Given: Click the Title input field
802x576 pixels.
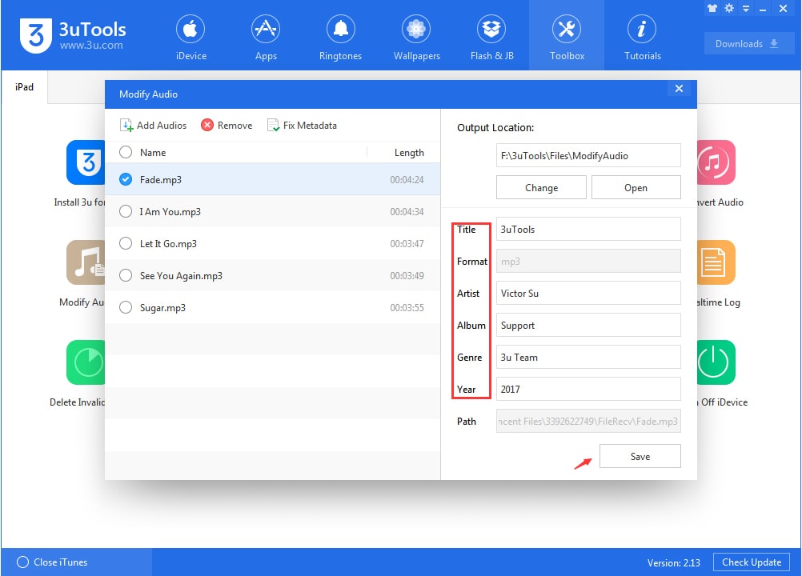Looking at the screenshot, I should 588,229.
